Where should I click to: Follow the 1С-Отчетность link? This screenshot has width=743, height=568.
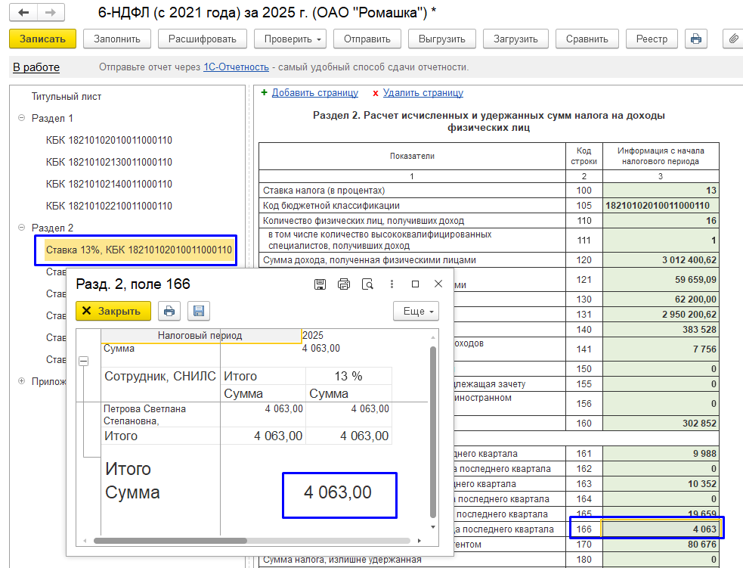coord(236,67)
